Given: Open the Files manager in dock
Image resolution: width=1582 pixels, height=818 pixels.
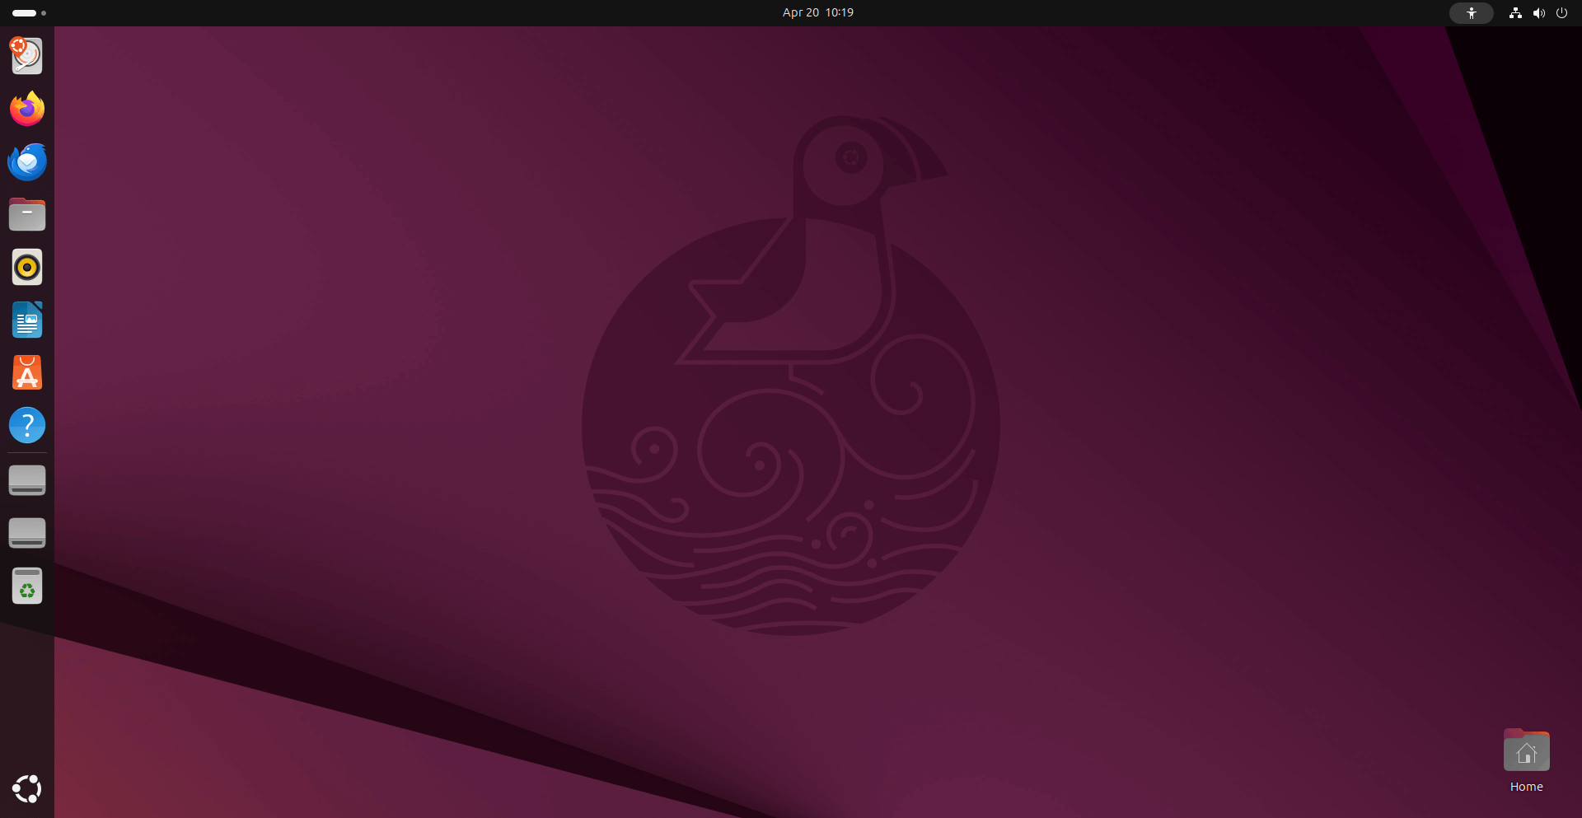Looking at the screenshot, I should coord(27,214).
